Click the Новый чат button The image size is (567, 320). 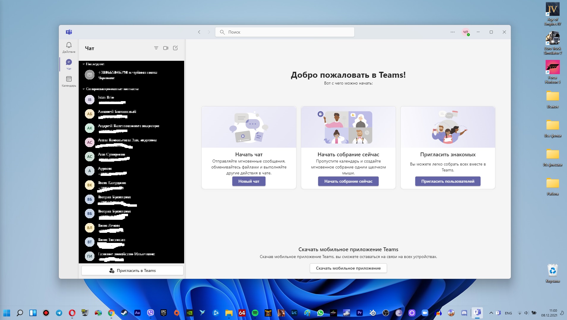click(249, 181)
